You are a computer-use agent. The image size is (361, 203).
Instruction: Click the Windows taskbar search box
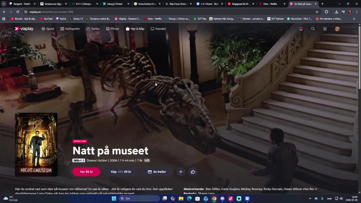click(x=139, y=198)
